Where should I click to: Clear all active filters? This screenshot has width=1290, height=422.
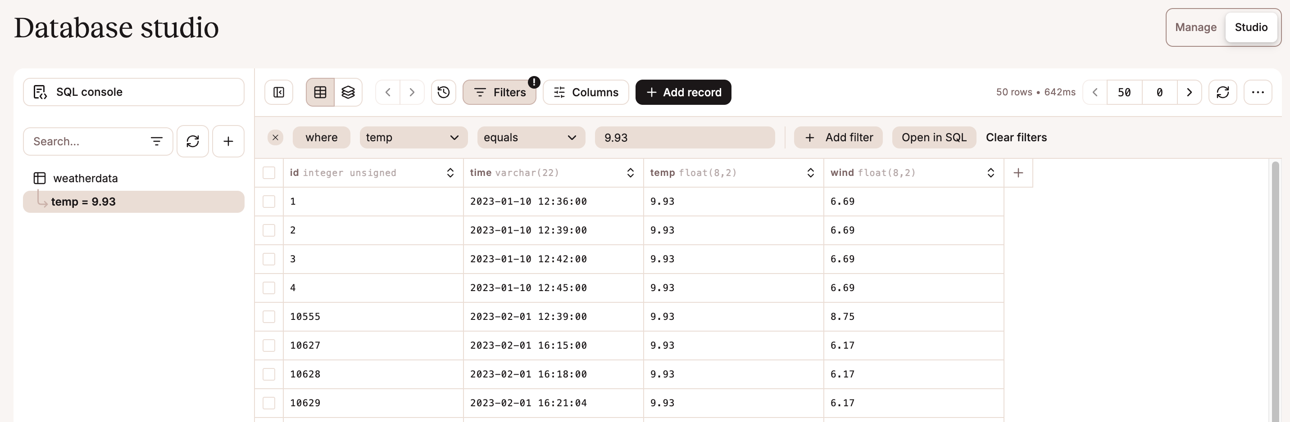tap(1016, 138)
